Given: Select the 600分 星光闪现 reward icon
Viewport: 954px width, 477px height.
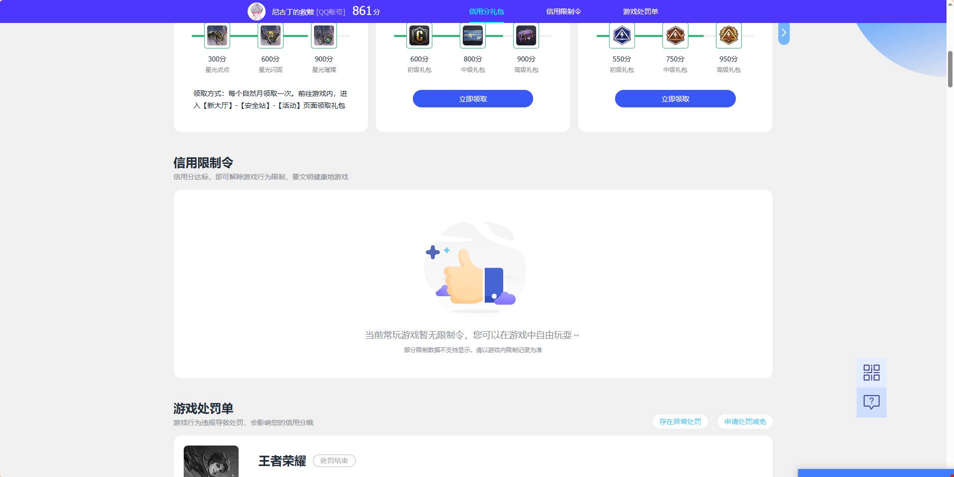Looking at the screenshot, I should pos(271,35).
